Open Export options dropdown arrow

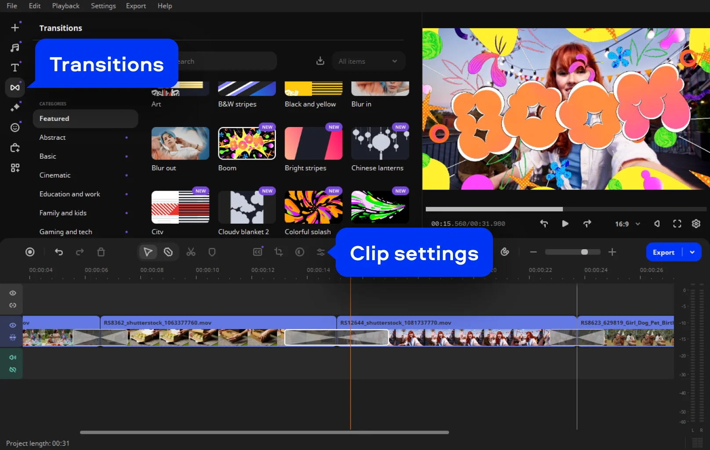pyautogui.click(x=692, y=252)
